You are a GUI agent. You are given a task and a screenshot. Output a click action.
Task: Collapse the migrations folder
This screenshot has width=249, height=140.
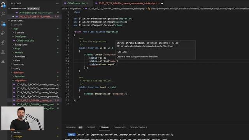point(13,80)
